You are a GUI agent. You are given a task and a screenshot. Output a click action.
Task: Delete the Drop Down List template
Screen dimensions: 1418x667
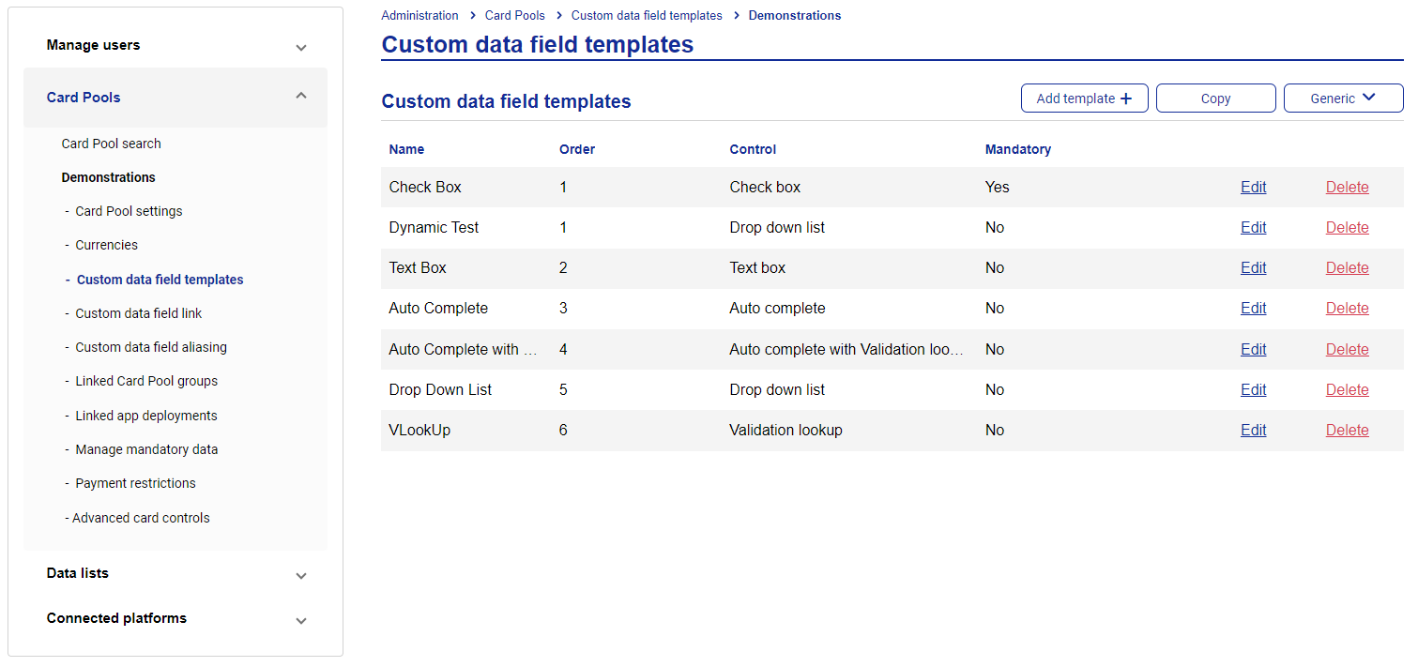pyautogui.click(x=1347, y=389)
